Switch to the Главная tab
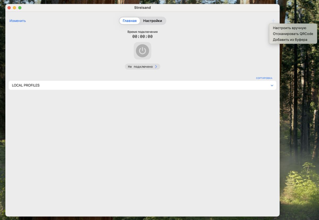Image resolution: width=319 pixels, height=220 pixels. point(129,21)
